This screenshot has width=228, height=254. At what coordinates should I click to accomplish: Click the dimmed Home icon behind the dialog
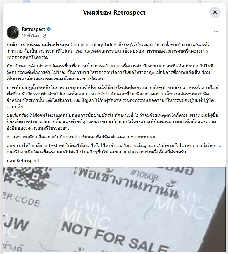(26, 2)
